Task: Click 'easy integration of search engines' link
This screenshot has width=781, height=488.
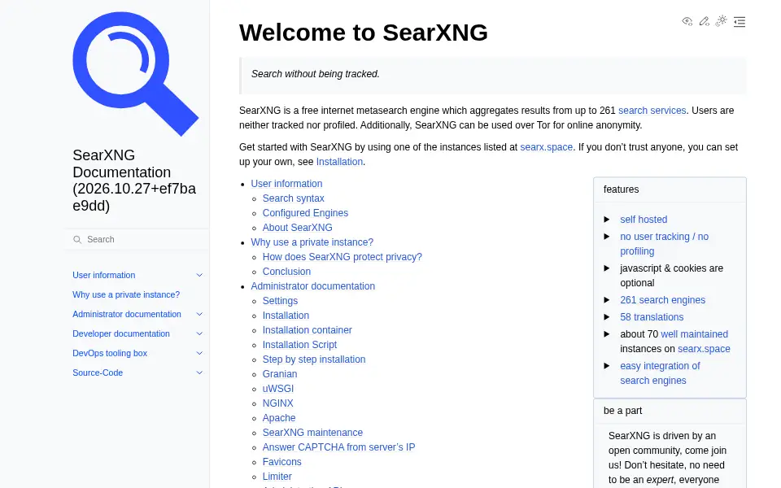Action: (x=660, y=373)
